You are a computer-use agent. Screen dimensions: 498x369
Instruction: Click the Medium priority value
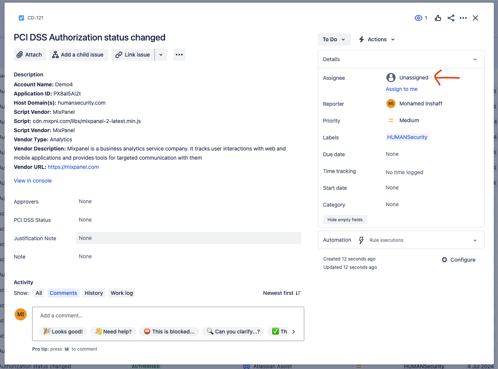(x=409, y=120)
